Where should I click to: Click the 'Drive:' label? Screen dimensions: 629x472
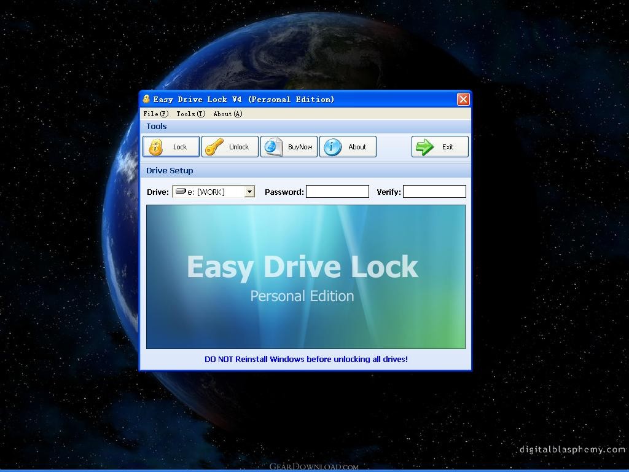coord(158,192)
